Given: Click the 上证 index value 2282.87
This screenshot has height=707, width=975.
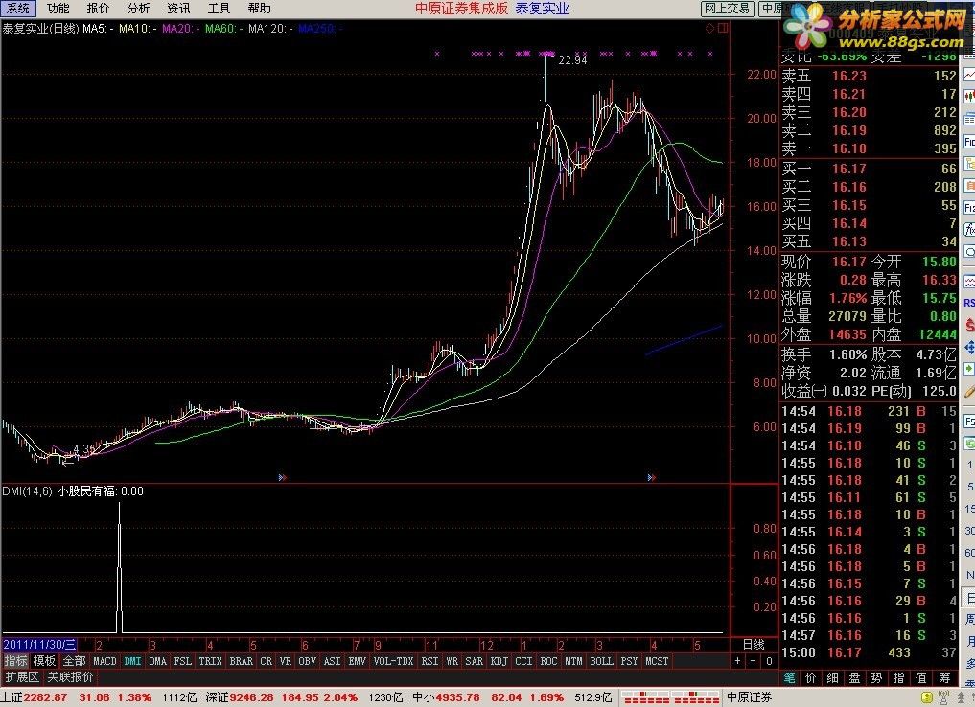Looking at the screenshot, I should click(45, 697).
